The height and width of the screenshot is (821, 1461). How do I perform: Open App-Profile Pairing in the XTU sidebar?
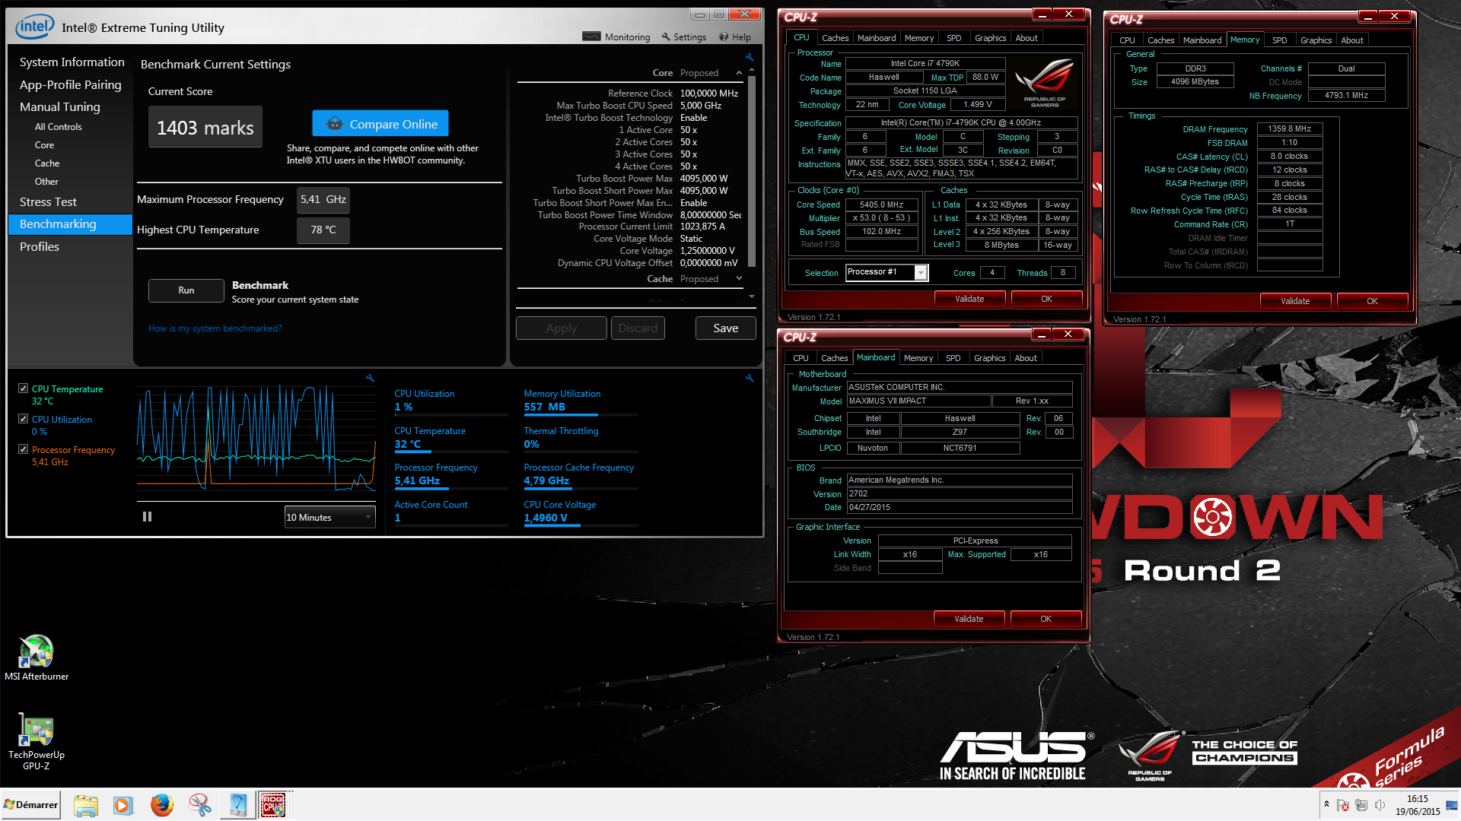(x=71, y=85)
